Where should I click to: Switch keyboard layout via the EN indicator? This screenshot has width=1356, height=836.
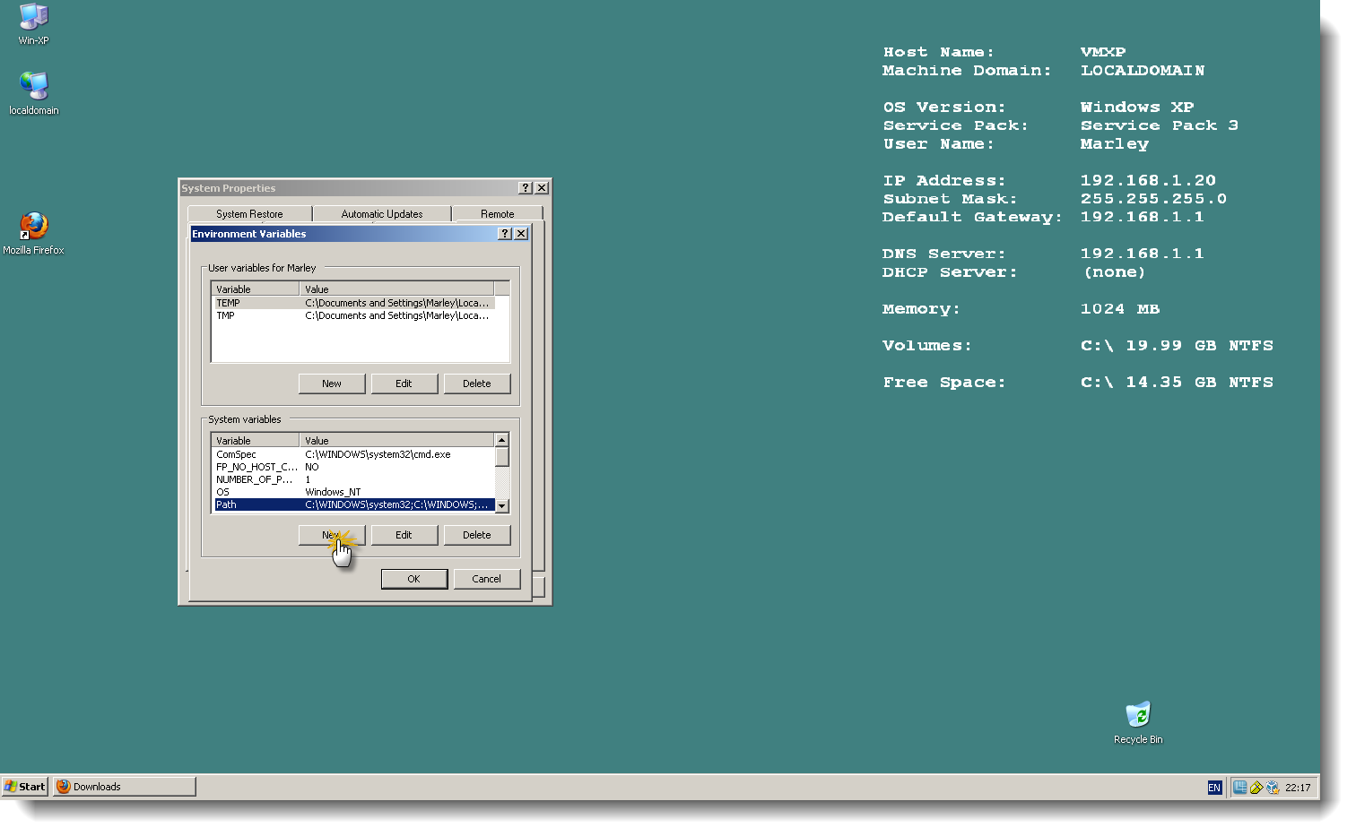(1214, 787)
